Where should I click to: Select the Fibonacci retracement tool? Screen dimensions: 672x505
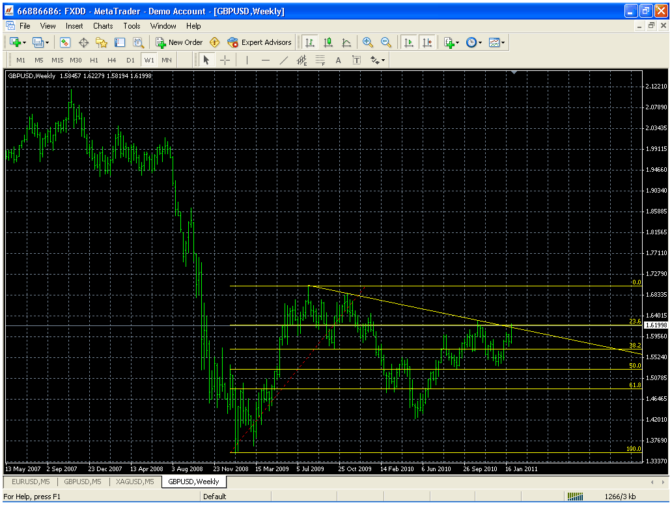pos(320,61)
